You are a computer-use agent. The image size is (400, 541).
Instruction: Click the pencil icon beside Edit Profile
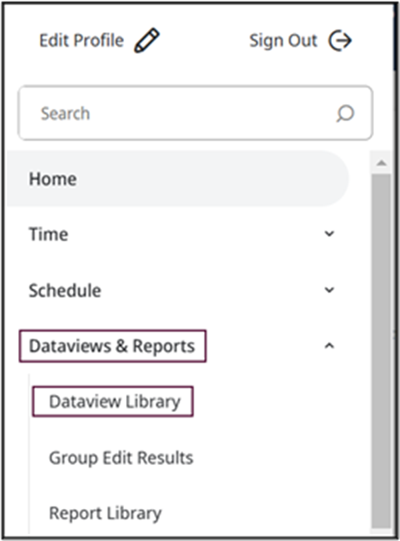tap(147, 41)
